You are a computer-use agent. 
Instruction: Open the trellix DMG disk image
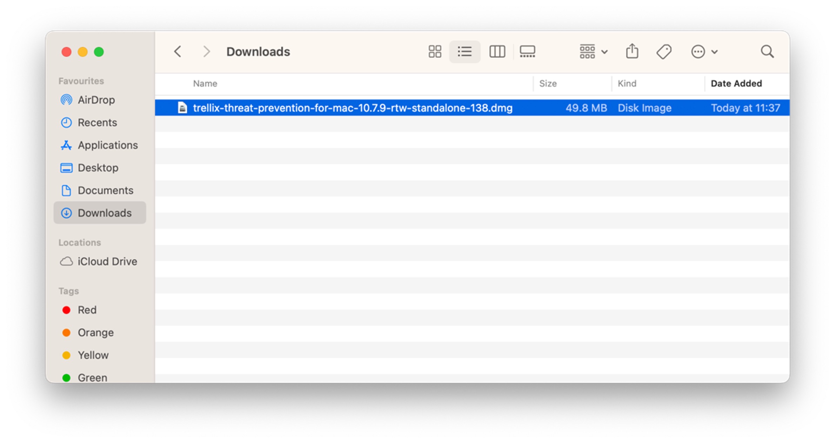(x=353, y=107)
